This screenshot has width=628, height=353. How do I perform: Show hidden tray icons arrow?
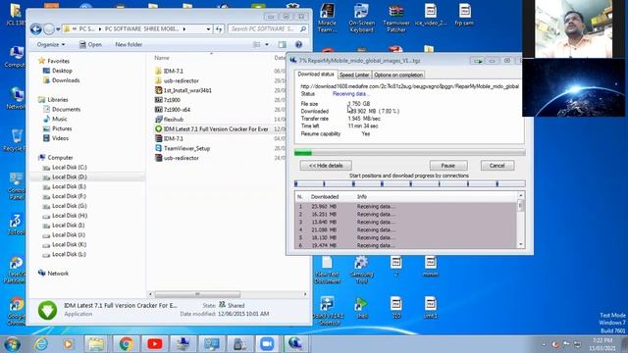tap(544, 344)
